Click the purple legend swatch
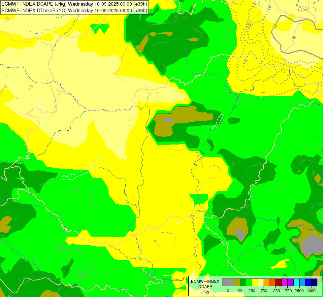Image resolution: width=323 pixels, height=297 pixels. (x=291, y=282)
